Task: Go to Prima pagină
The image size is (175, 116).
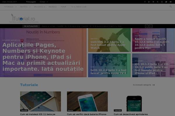Action: pyautogui.click(x=31, y=2)
